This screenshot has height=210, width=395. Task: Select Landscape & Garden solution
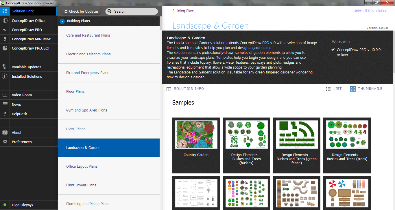(109, 148)
